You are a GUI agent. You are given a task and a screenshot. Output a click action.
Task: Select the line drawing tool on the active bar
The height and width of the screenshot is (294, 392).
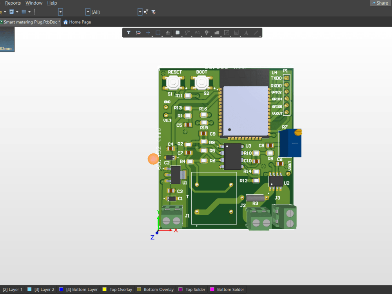click(256, 33)
